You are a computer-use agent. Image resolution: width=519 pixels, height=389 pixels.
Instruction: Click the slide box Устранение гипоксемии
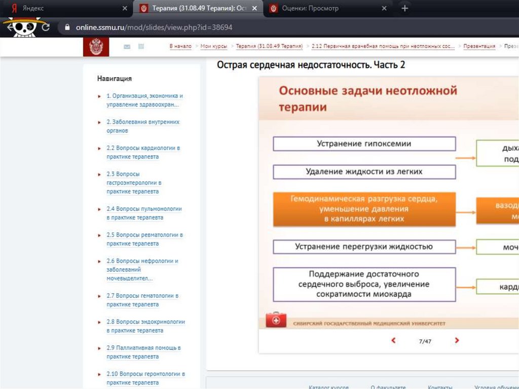click(x=364, y=144)
